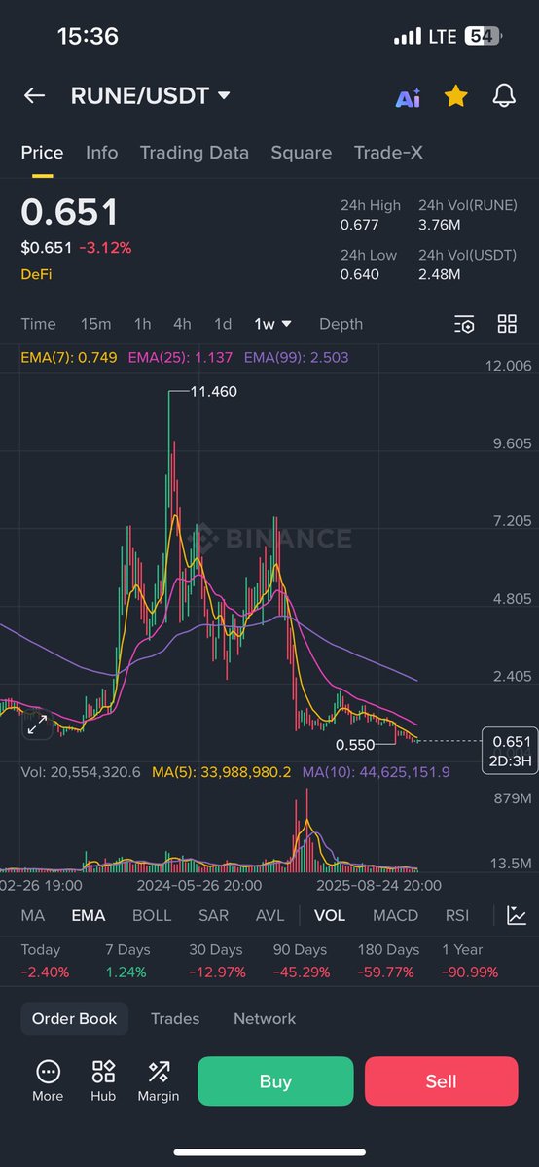Open the chart layout grid icon
Screen dimensions: 539x1167
[x=507, y=324]
